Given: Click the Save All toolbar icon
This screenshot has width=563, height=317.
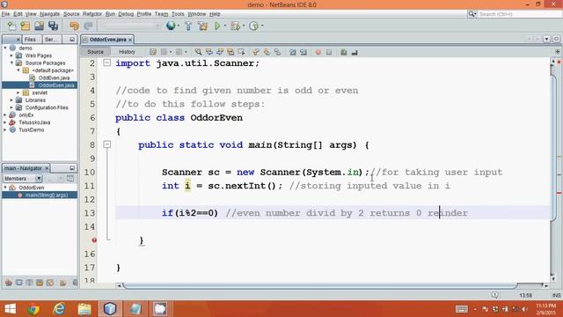Looking at the screenshot, I should [53, 26].
